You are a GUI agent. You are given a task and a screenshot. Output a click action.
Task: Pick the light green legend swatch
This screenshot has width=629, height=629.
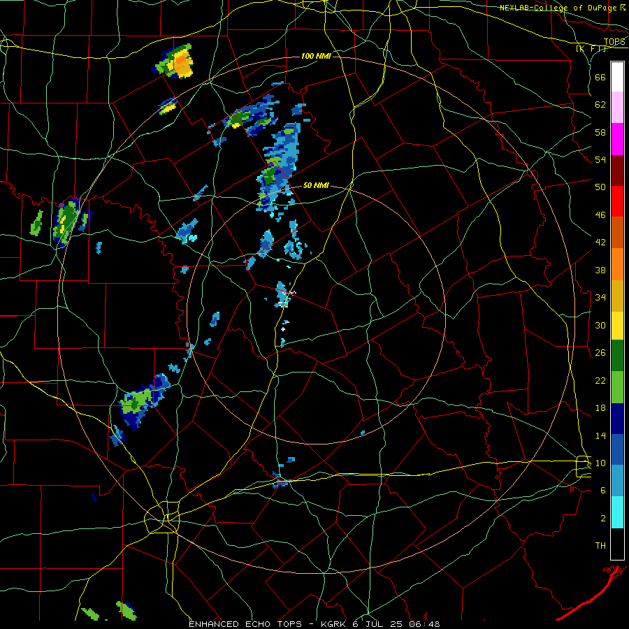point(617,387)
